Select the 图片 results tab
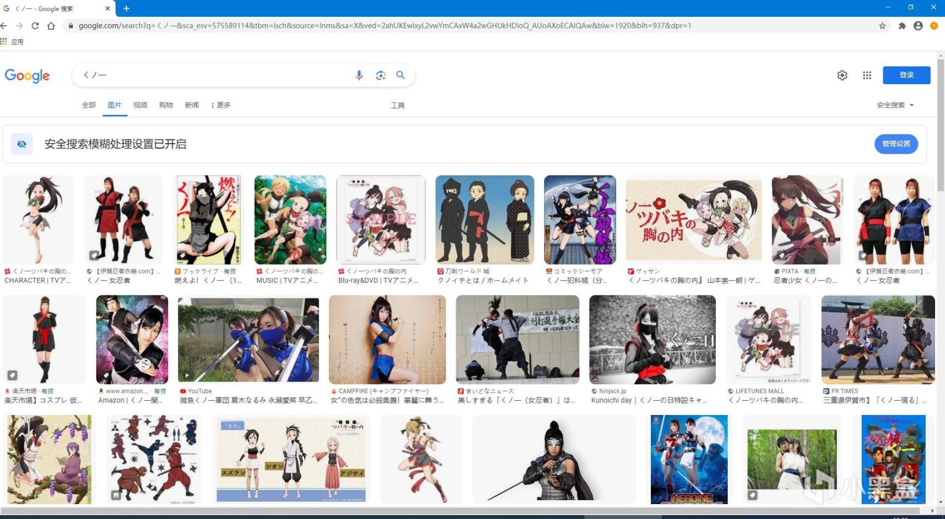This screenshot has width=945, height=519. click(x=115, y=105)
